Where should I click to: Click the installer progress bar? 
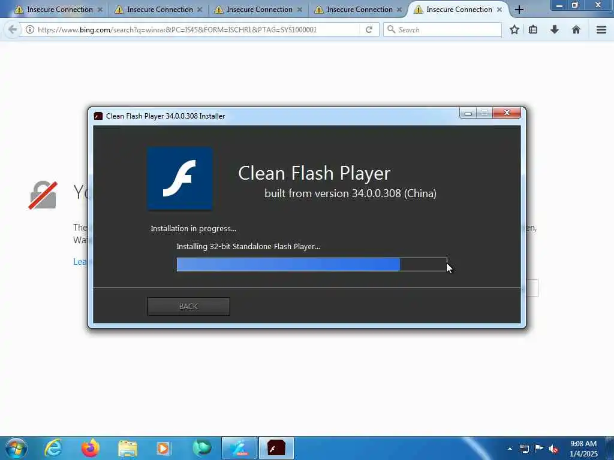[x=312, y=264]
